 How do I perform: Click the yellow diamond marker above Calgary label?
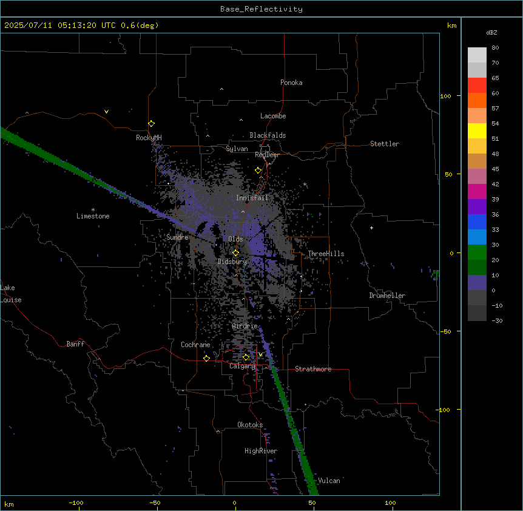click(246, 357)
